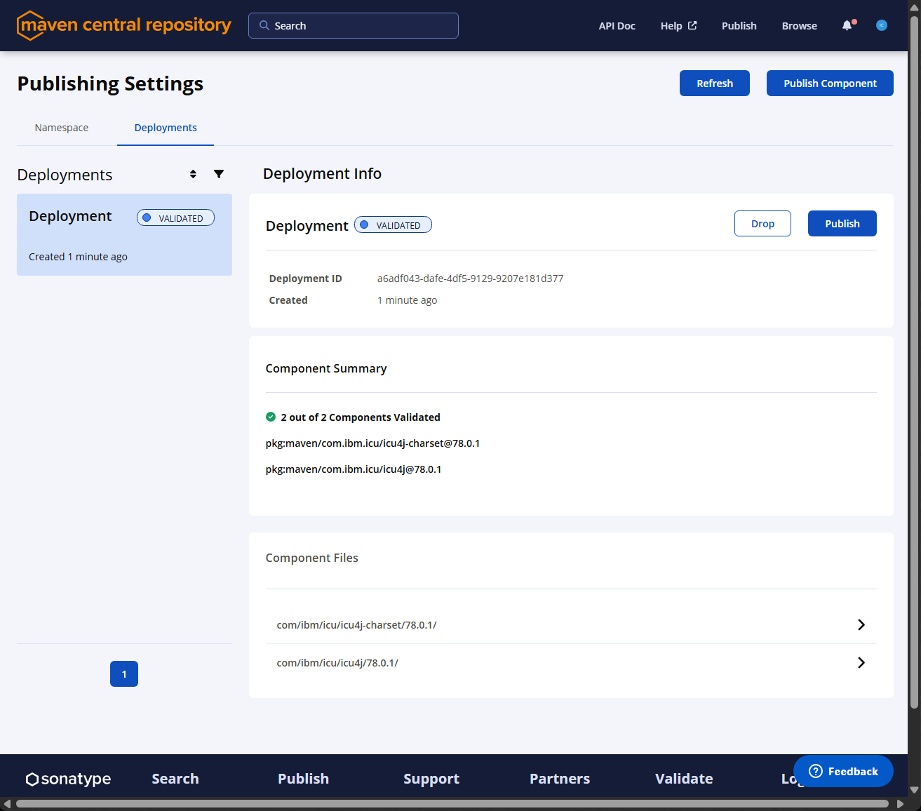The image size is (921, 811).
Task: Open Browse in the top navigation
Action: tap(800, 26)
